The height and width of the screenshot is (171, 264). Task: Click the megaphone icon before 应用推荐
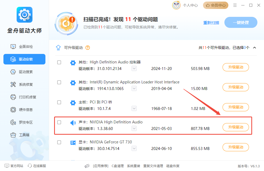pyautogui.click(x=87, y=166)
